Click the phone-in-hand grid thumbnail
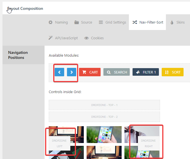The width and height of the screenshot is (190, 159). [104, 135]
